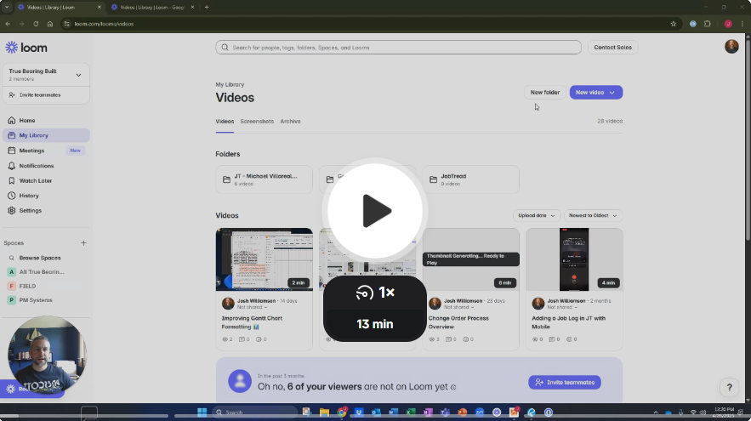Open Settings in the sidebar
The width and height of the screenshot is (751, 421).
point(46,210)
